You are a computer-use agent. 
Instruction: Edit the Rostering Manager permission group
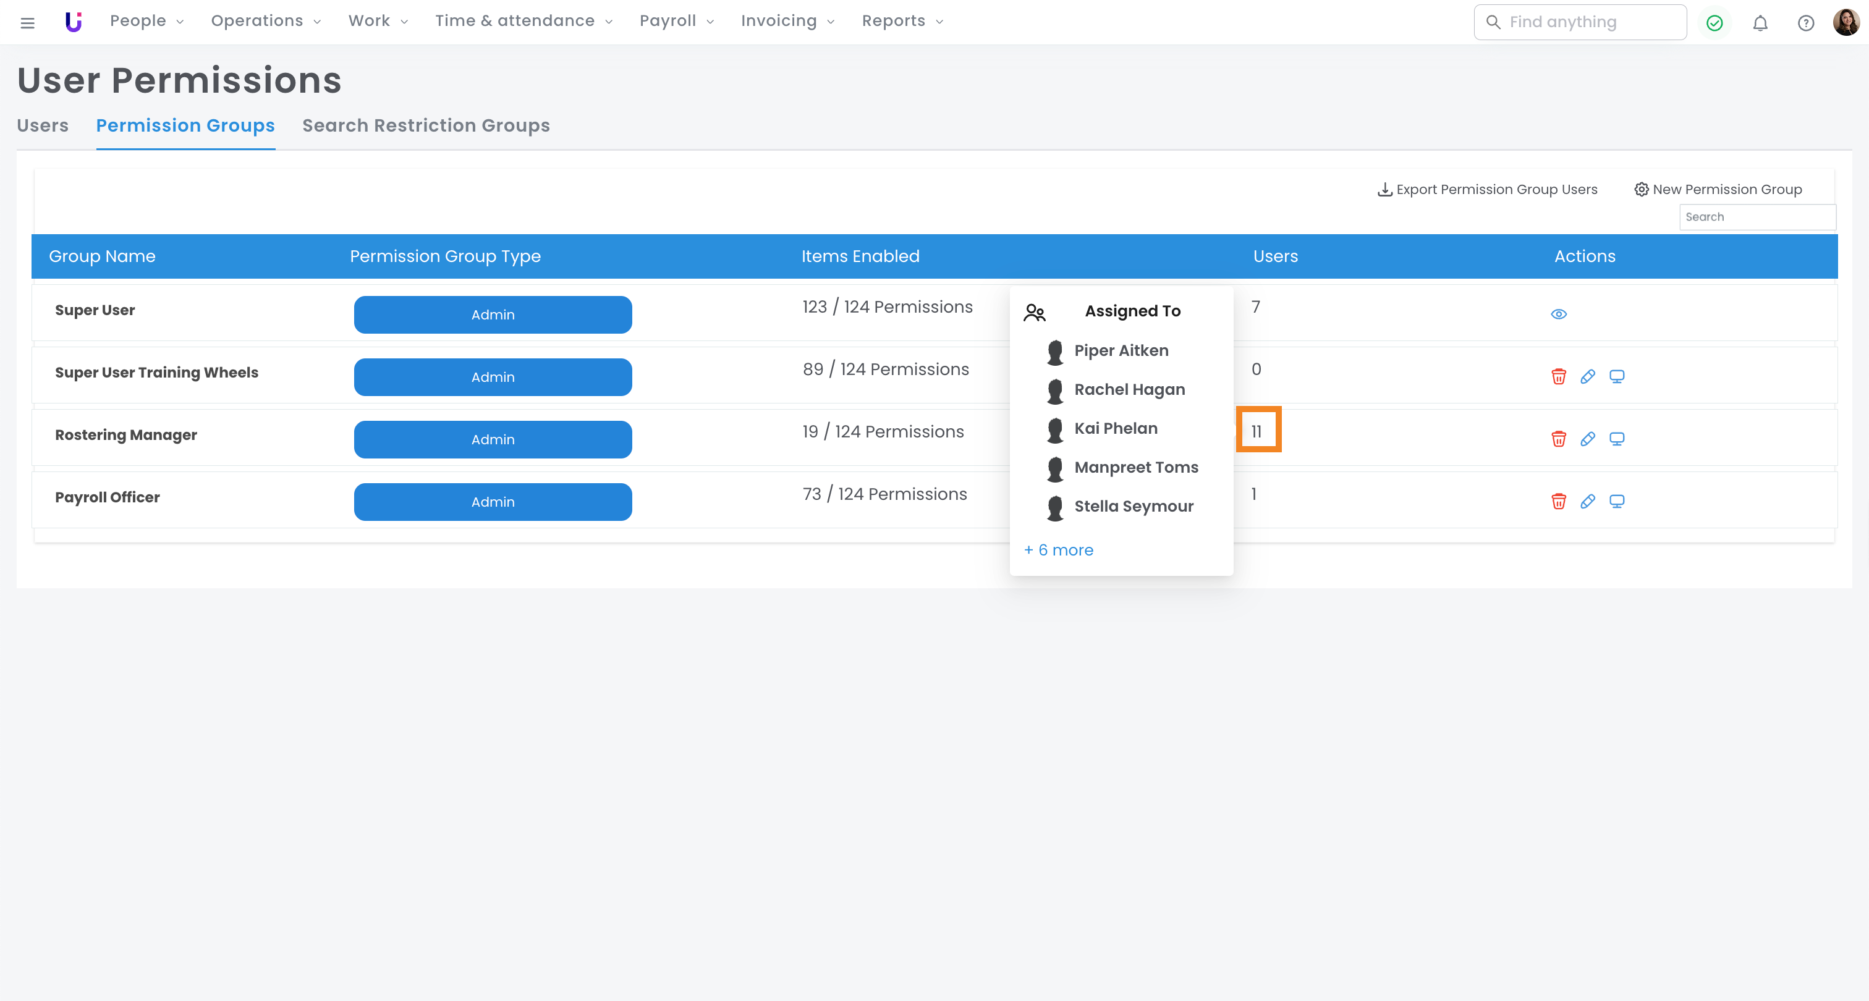point(1588,439)
